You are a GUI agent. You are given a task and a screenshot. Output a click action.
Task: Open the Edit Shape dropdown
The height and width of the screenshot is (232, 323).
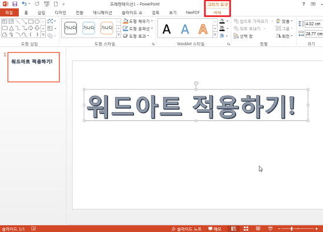(x=51, y=21)
